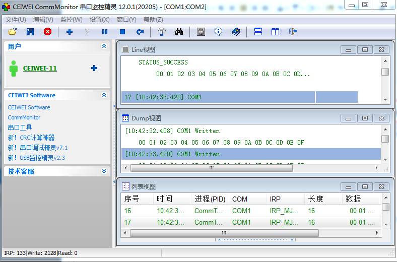
Task: Open the 新! USB监控精灵v2.3 link
Action: point(36,158)
